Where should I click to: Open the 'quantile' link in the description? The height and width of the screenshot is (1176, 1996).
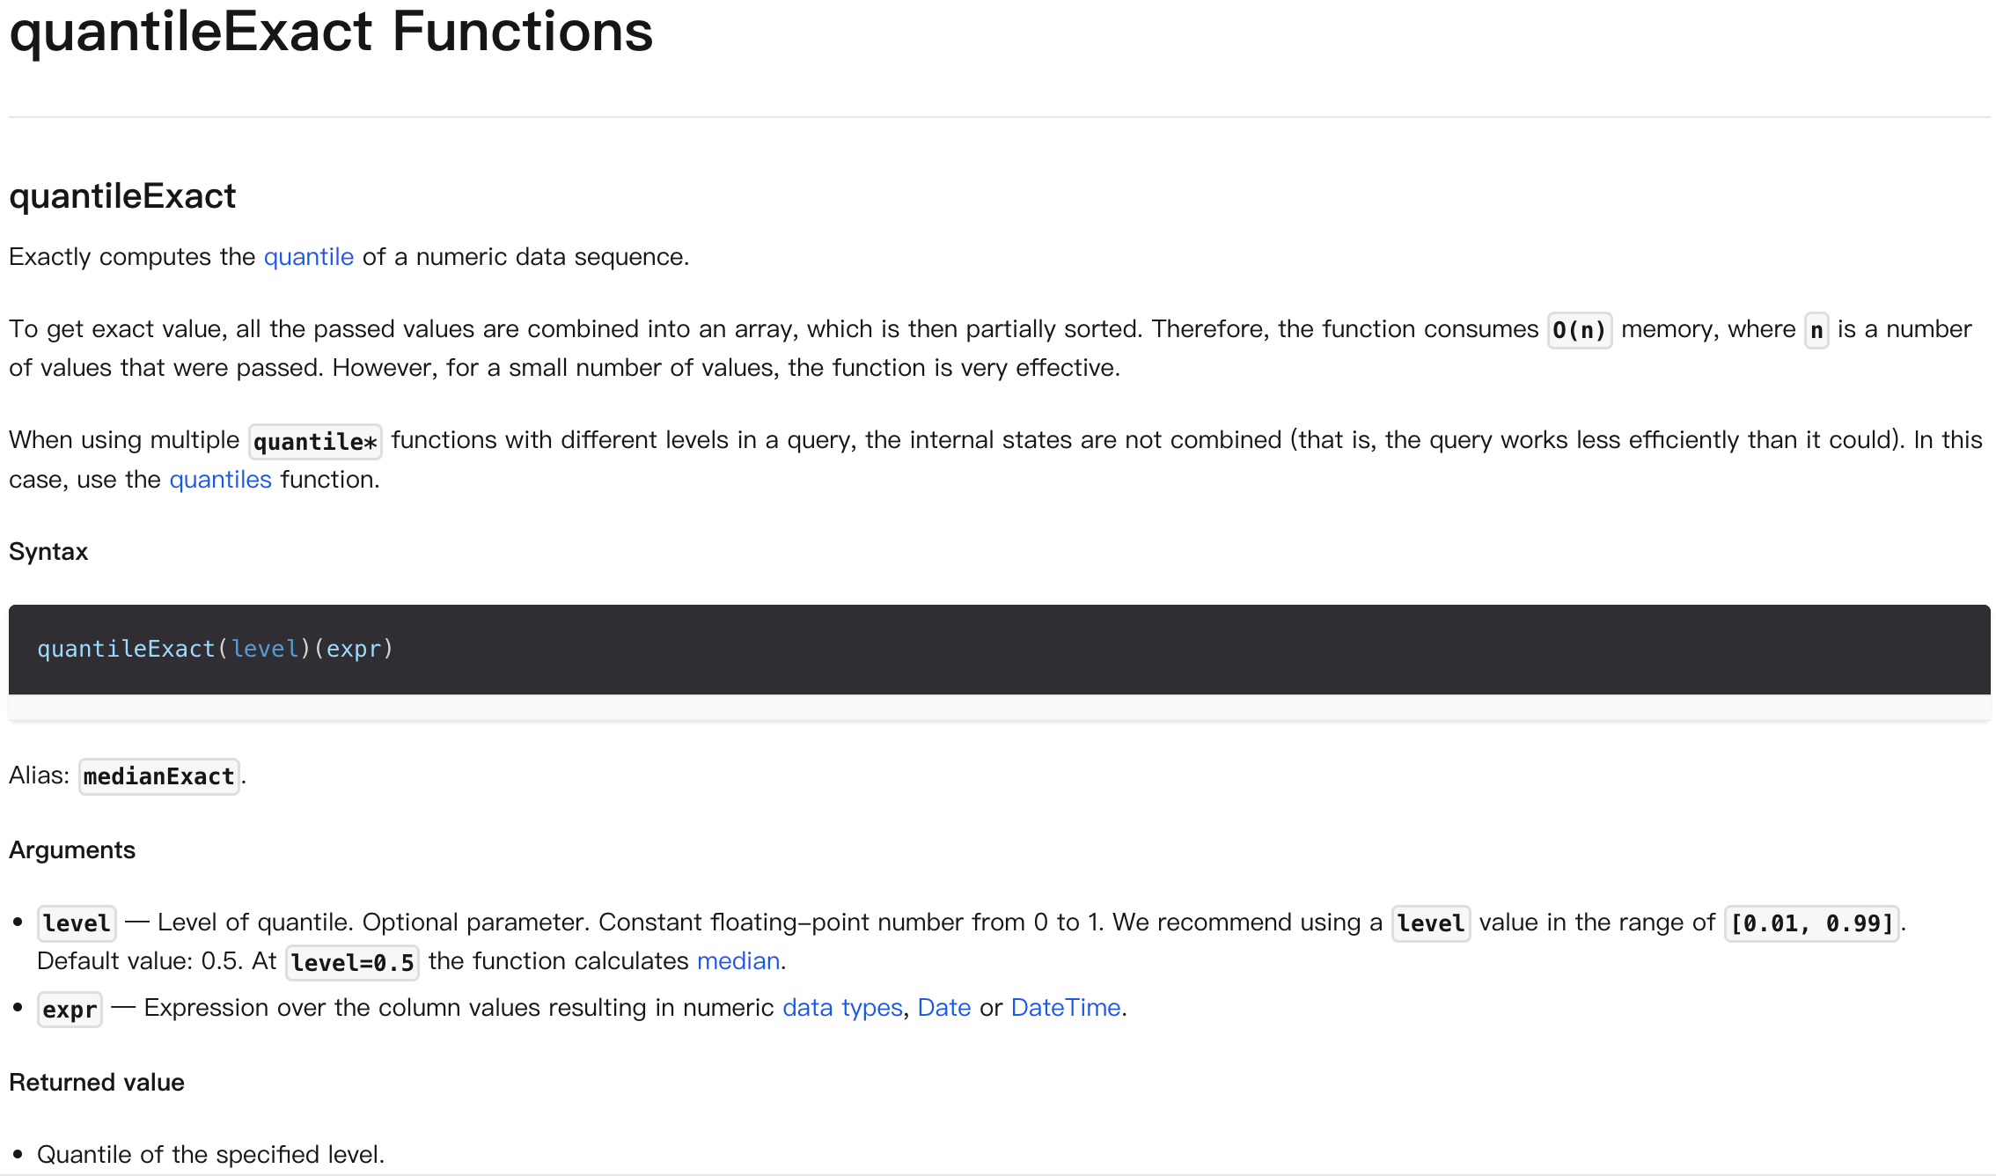point(308,257)
